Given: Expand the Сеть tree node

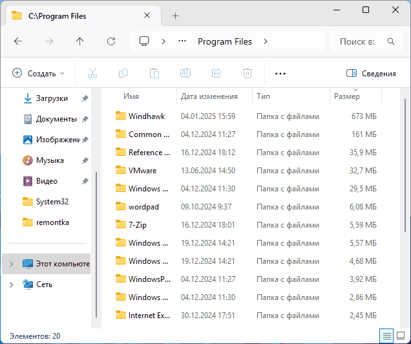Looking at the screenshot, I should pyautogui.click(x=11, y=285).
